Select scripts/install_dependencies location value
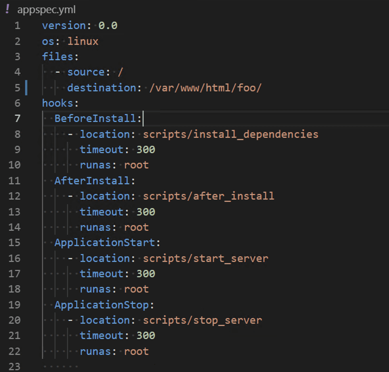The image size is (389, 372). point(230,134)
